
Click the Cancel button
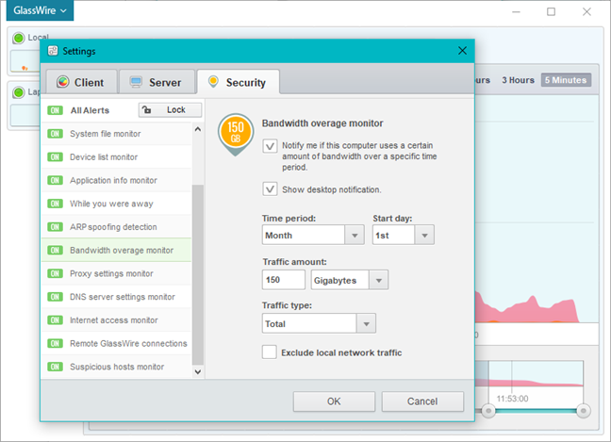[x=422, y=401]
